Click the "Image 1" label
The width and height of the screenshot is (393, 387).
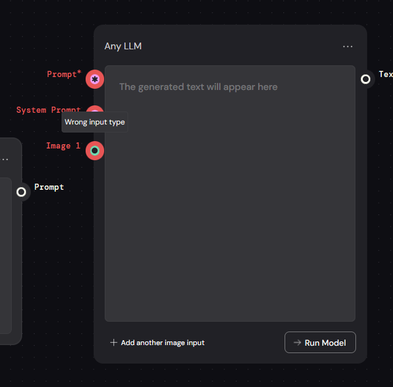pos(63,146)
